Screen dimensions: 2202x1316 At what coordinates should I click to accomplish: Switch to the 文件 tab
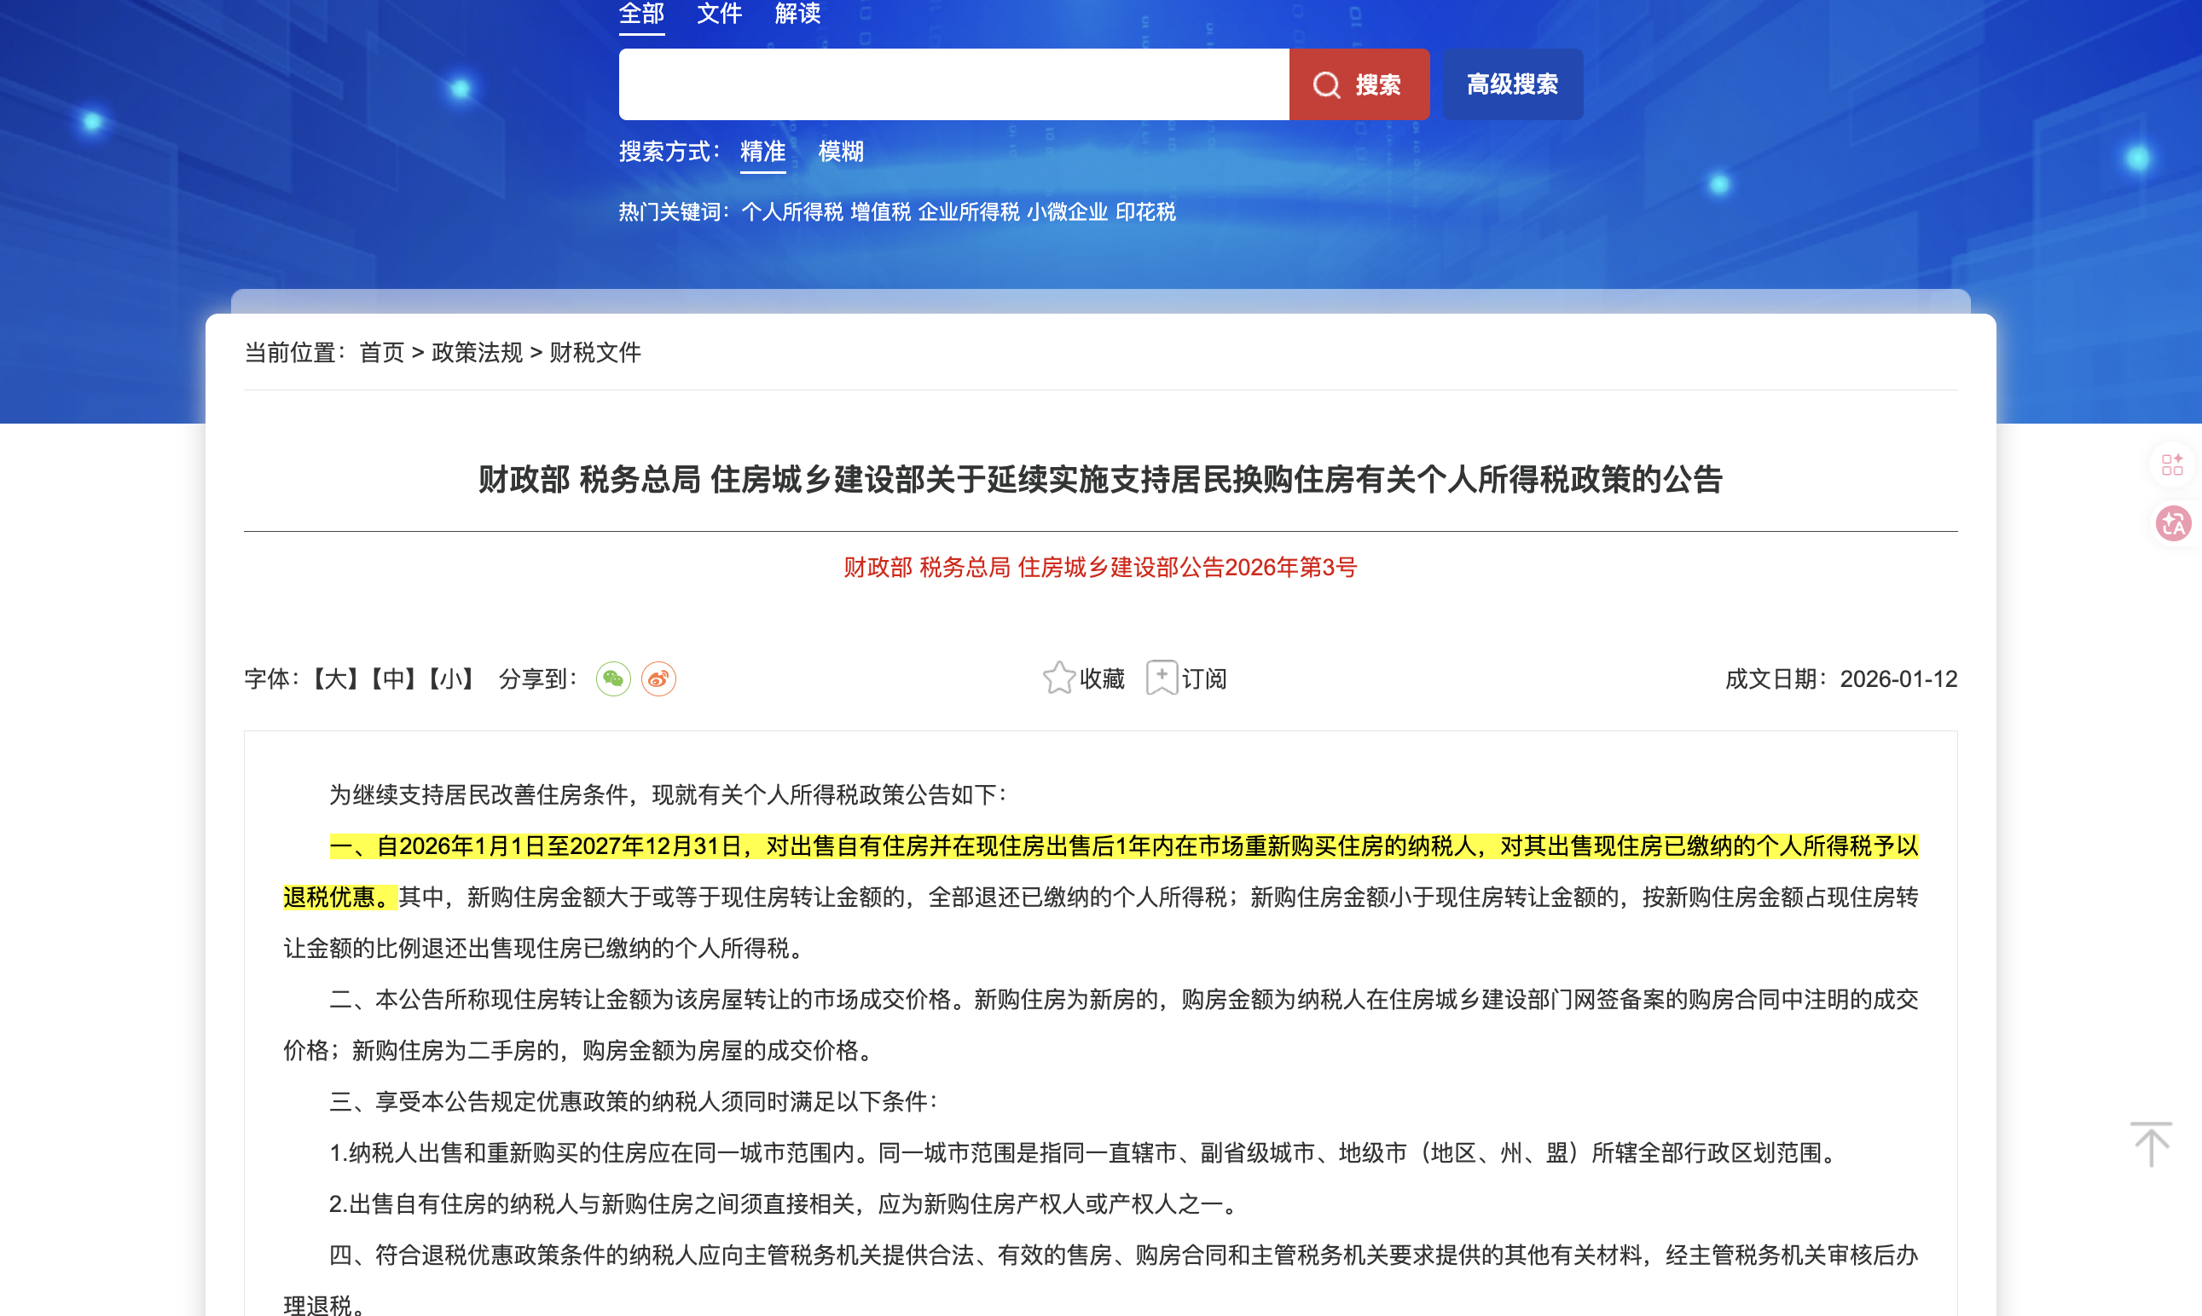[x=720, y=14]
